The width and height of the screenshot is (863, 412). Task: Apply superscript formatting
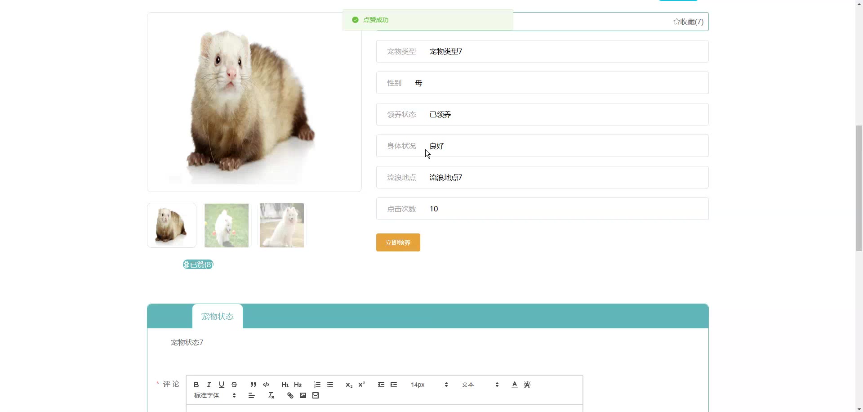[361, 385]
